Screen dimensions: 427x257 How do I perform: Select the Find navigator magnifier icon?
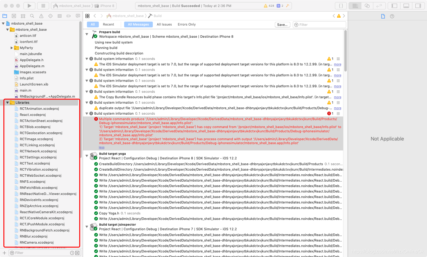tap(32, 16)
